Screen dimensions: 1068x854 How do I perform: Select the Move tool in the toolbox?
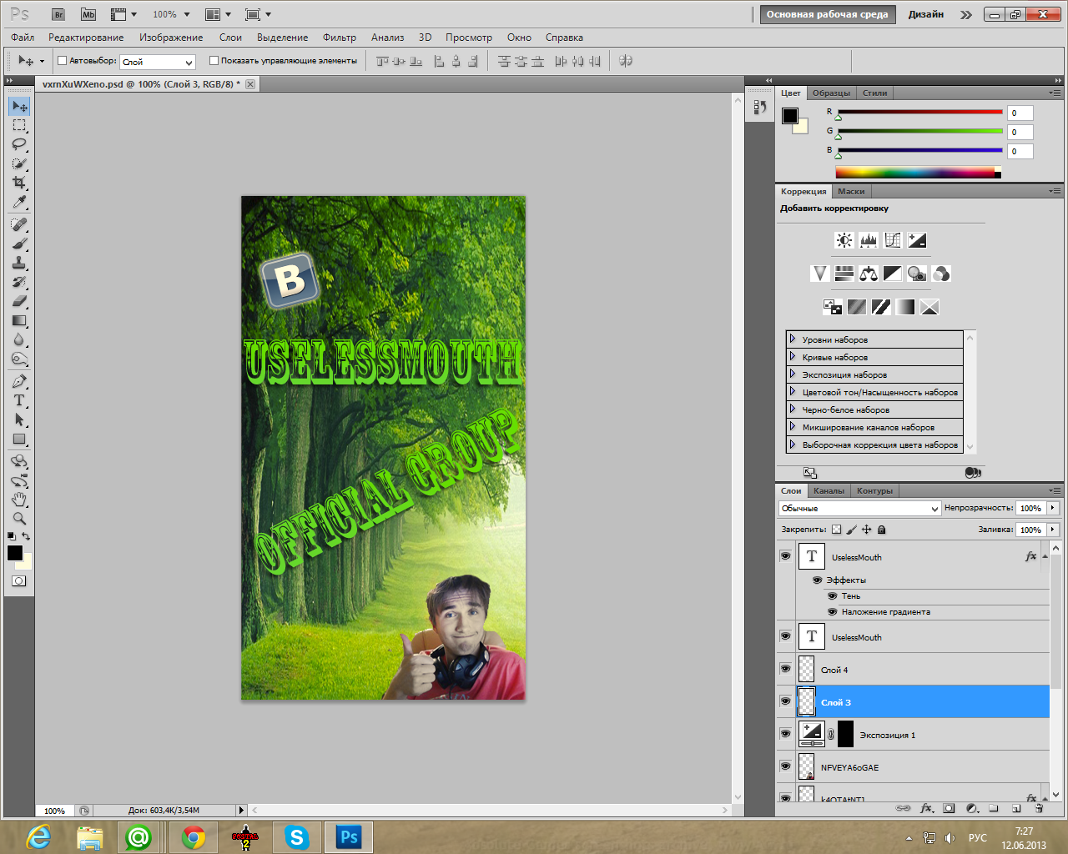[x=19, y=106]
